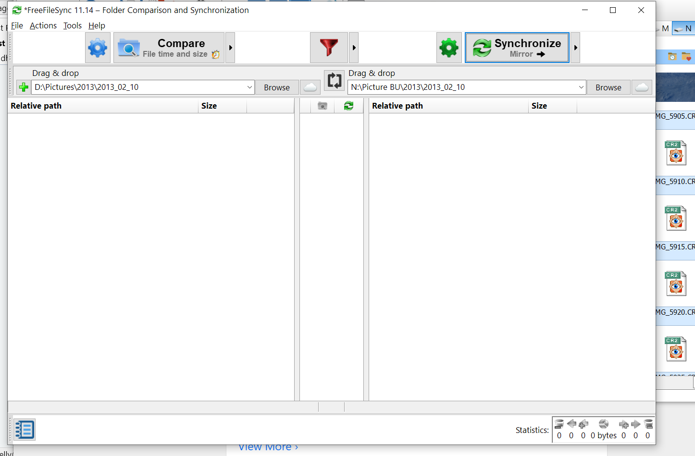The width and height of the screenshot is (695, 456).
Task: Browse for the left folder
Action: pyautogui.click(x=277, y=87)
